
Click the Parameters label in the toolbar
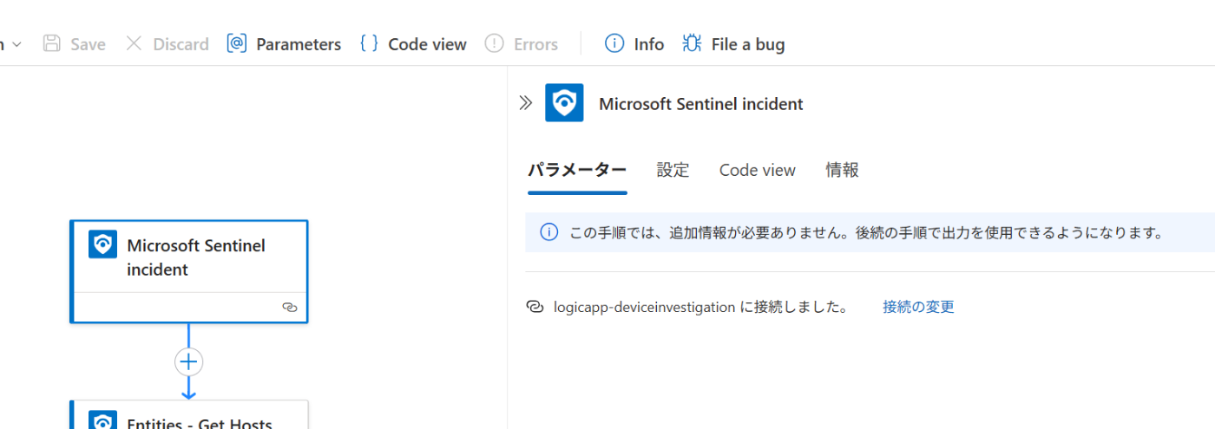[x=299, y=44]
